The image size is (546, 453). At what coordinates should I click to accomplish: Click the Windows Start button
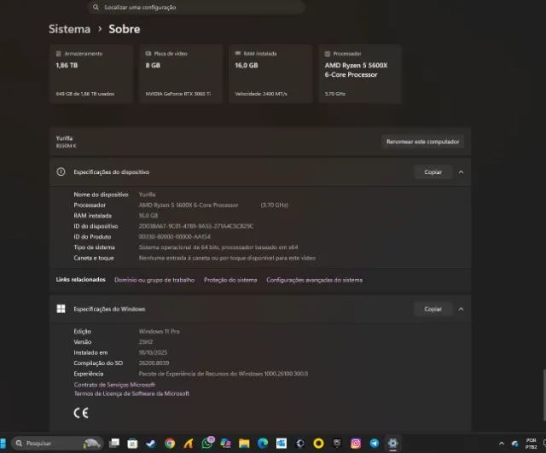pyautogui.click(x=3, y=444)
